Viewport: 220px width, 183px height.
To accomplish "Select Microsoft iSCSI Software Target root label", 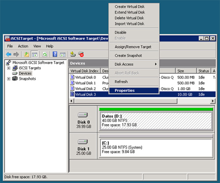I will [x=38, y=63].
